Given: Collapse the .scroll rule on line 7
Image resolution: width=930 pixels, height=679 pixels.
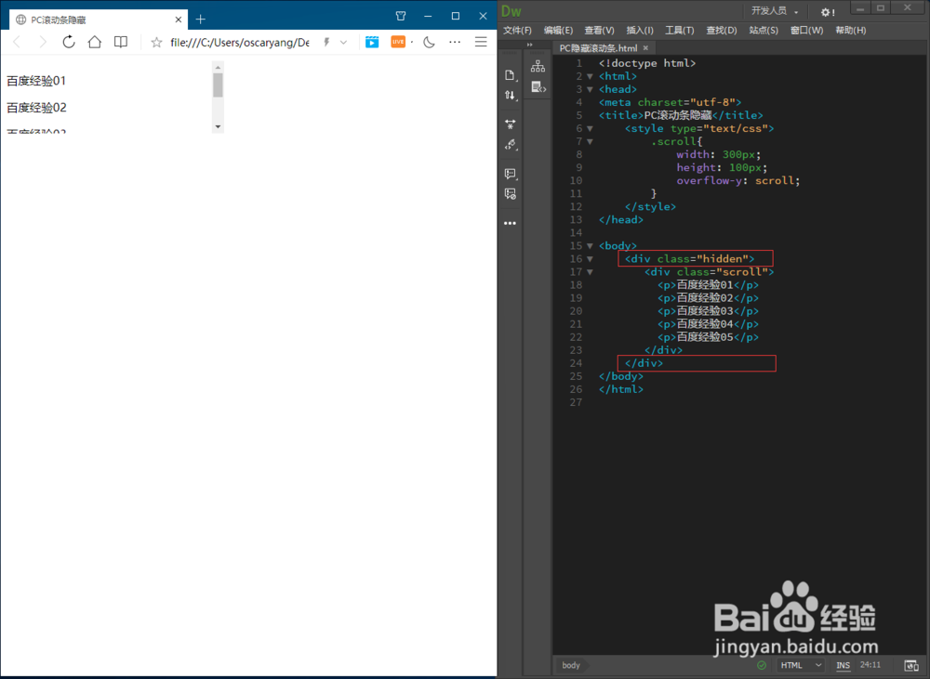Looking at the screenshot, I should (x=590, y=141).
